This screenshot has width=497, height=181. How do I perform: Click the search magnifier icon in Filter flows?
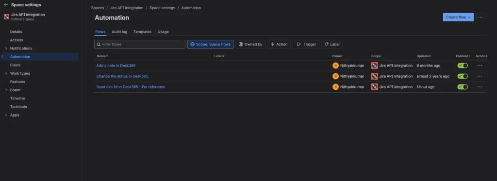point(99,44)
